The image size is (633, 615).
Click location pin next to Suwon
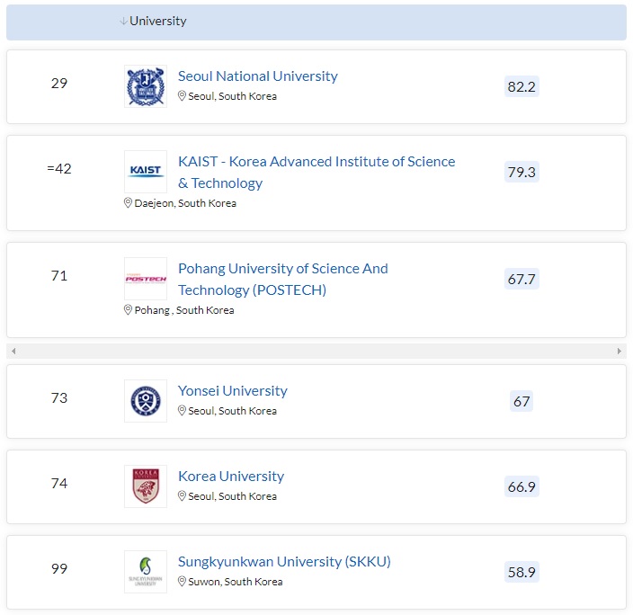[x=182, y=582]
